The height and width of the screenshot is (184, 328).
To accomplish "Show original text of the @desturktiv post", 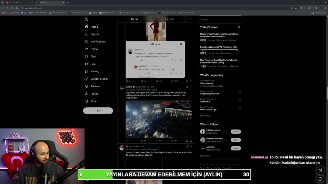I will (152, 149).
